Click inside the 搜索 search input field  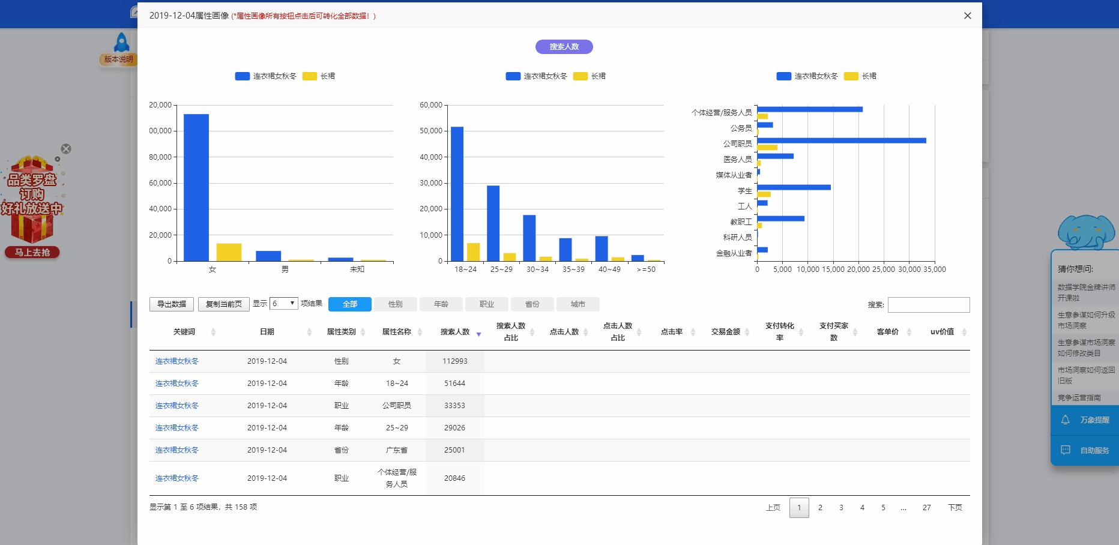[928, 304]
